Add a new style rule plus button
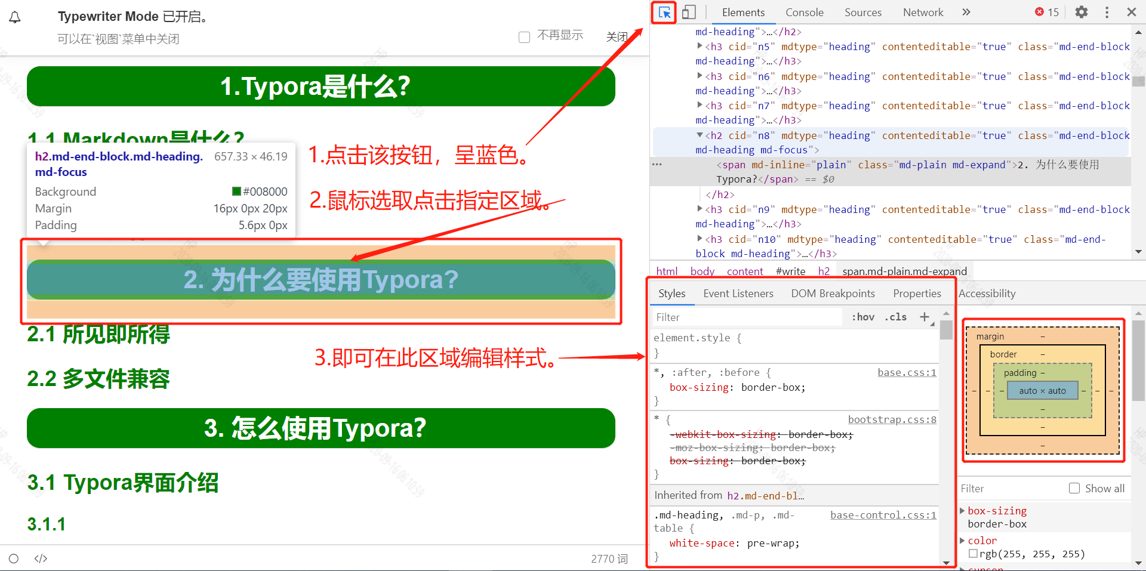Viewport: 1146px width, 571px height. coord(925,317)
